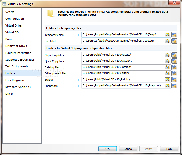Viewport: 182px width, 155px height.
Task: Browse folder for Temporary files path
Action: [167, 35]
